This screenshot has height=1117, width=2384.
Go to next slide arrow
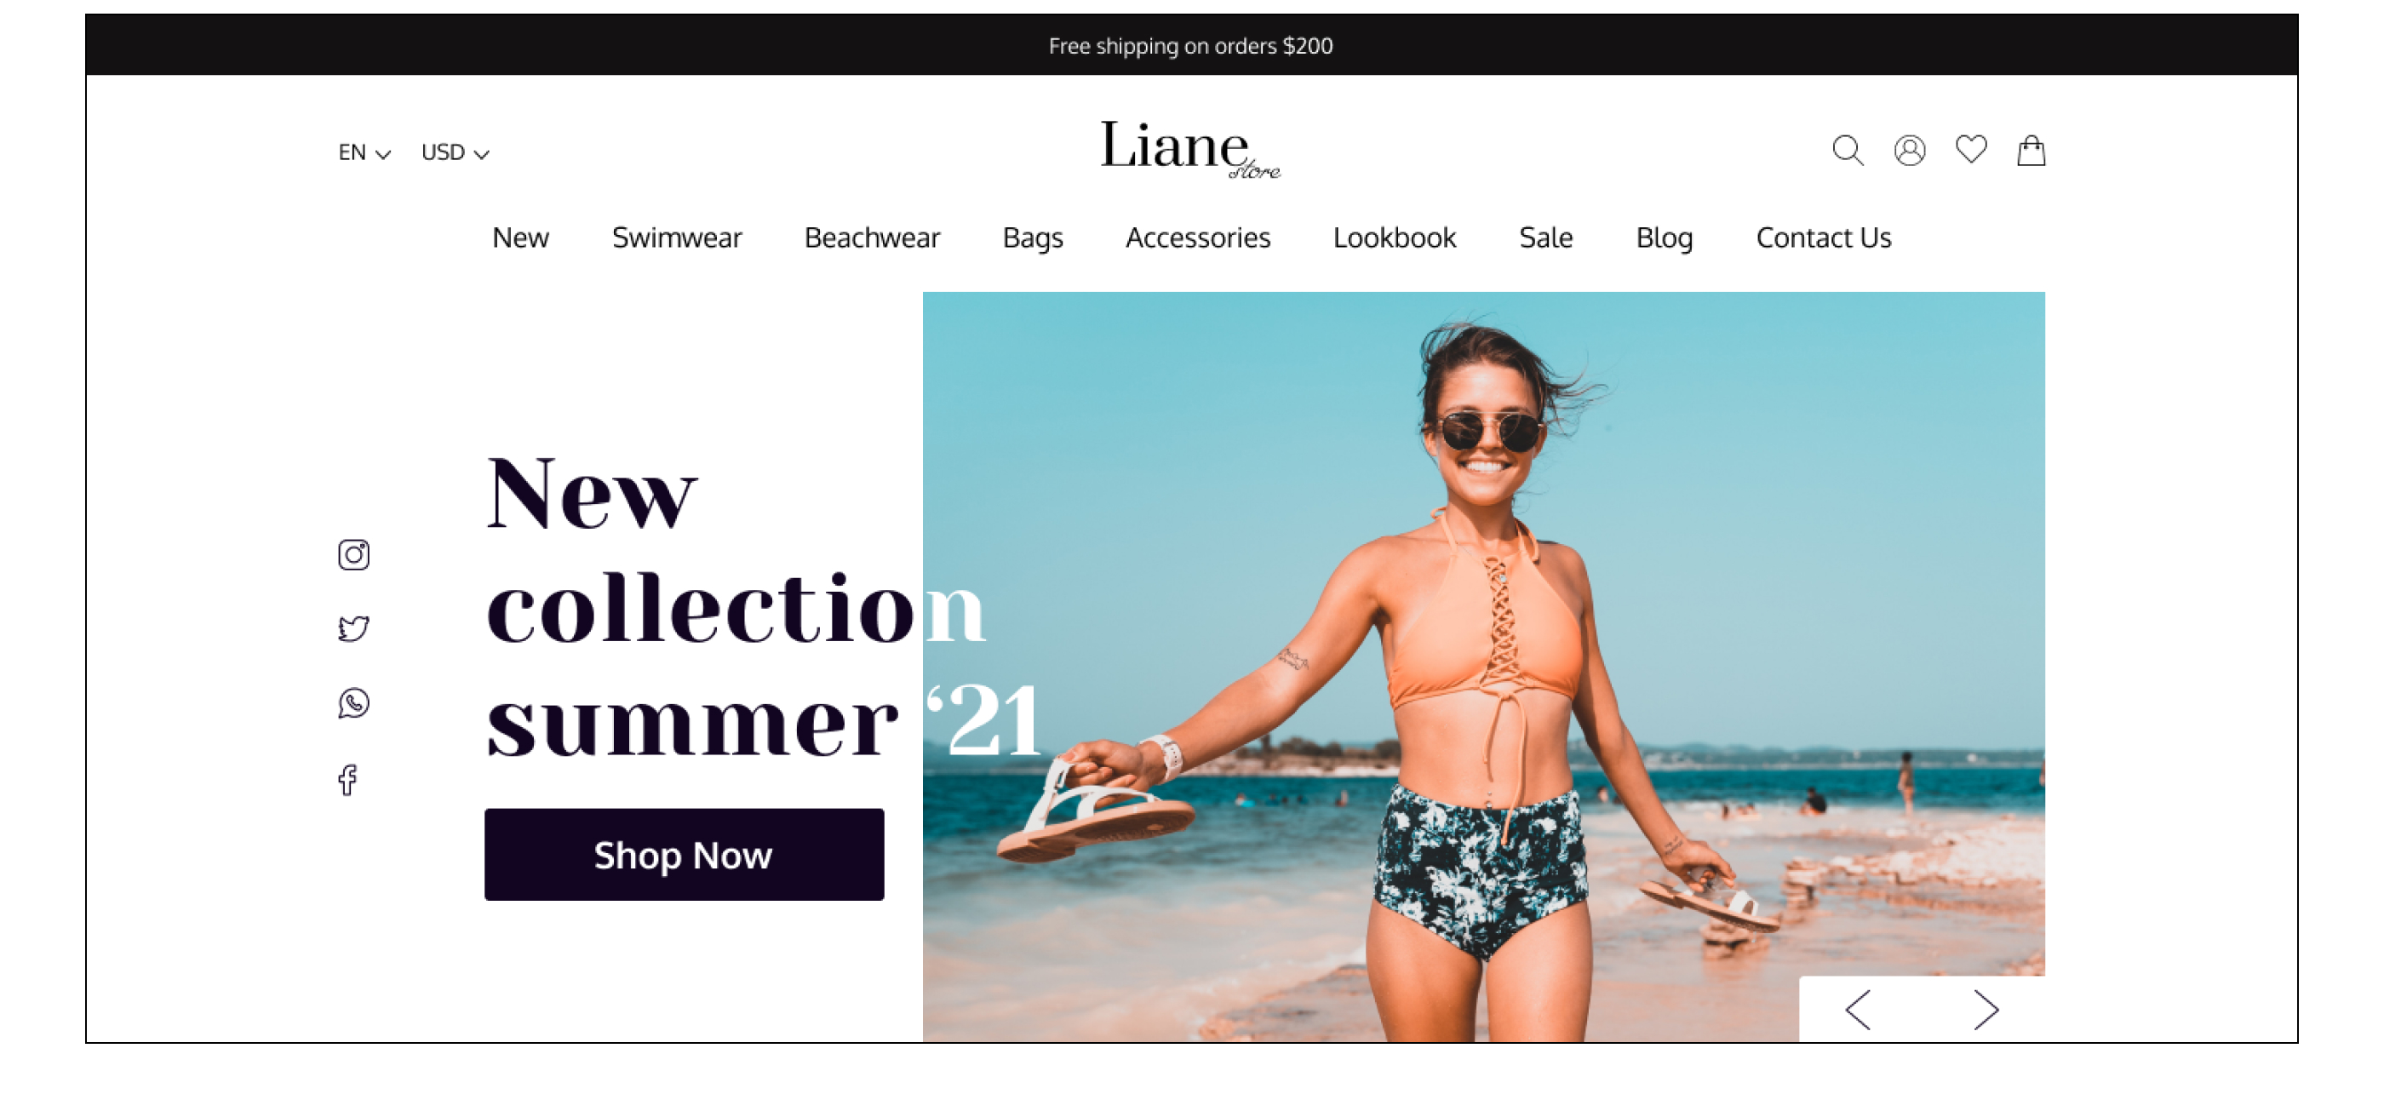1986,1010
